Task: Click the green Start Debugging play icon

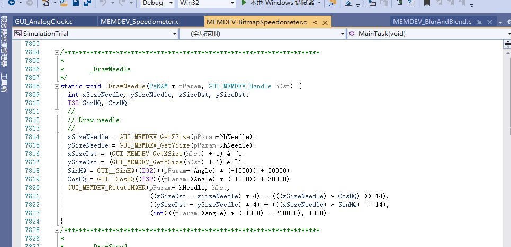Action: coord(244,2)
